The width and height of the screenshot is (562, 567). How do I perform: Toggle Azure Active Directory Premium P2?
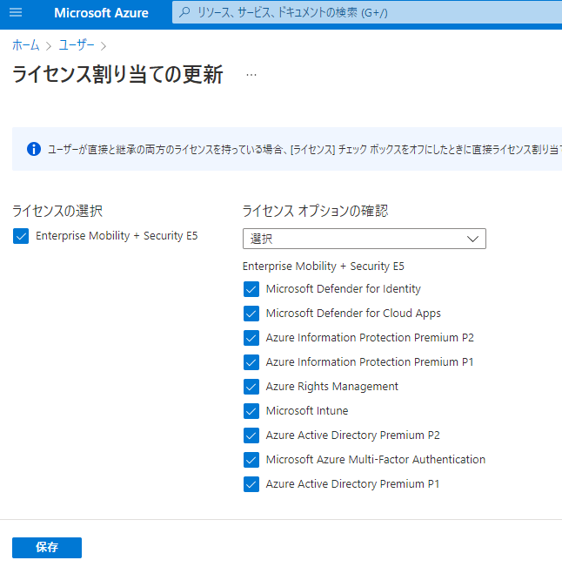coord(251,435)
